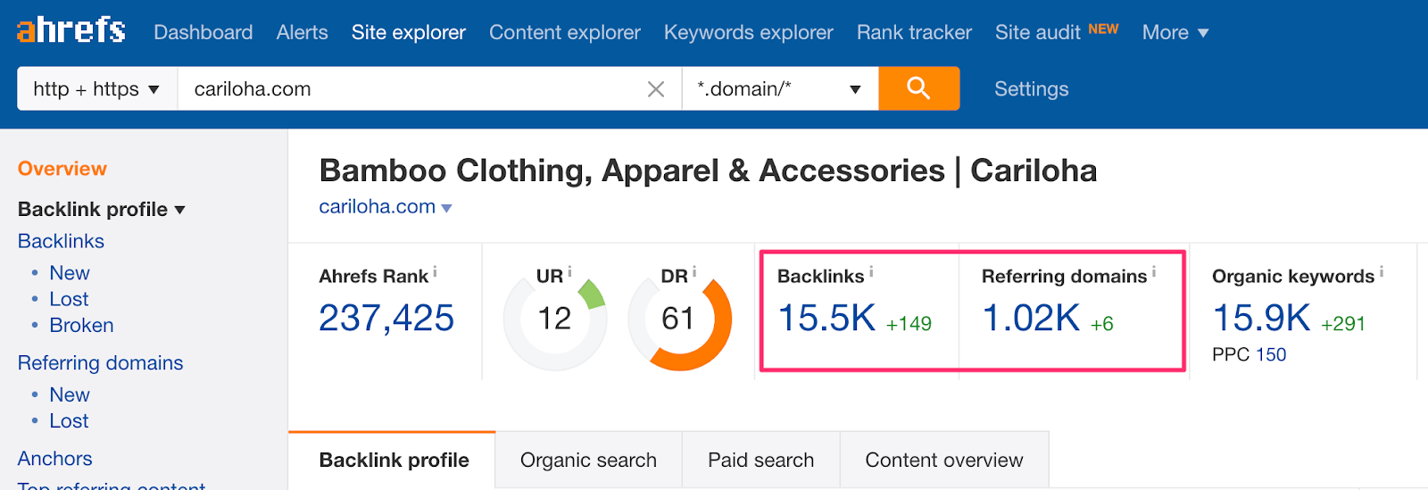This screenshot has width=1428, height=490.
Task: Click the PPC value 150
Action: (x=1271, y=354)
